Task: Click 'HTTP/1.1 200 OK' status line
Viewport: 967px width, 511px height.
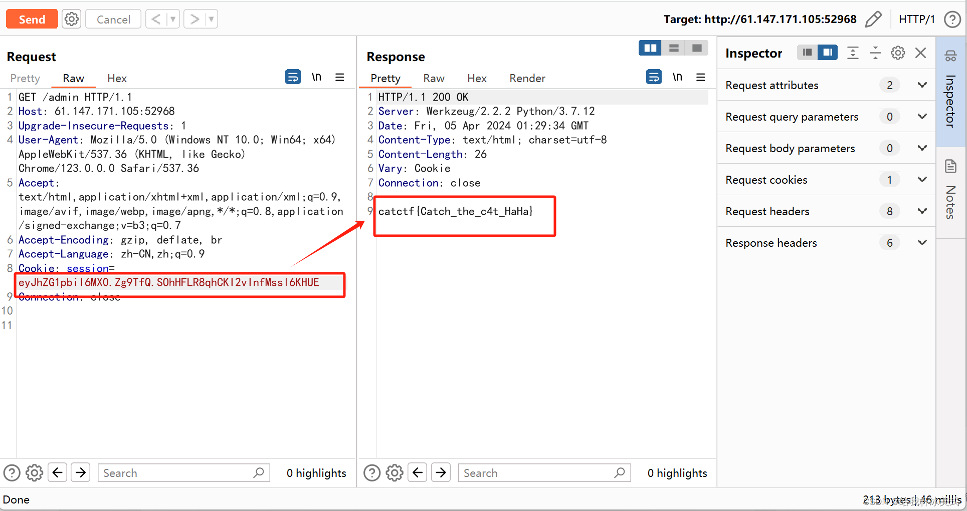Action: tap(424, 97)
